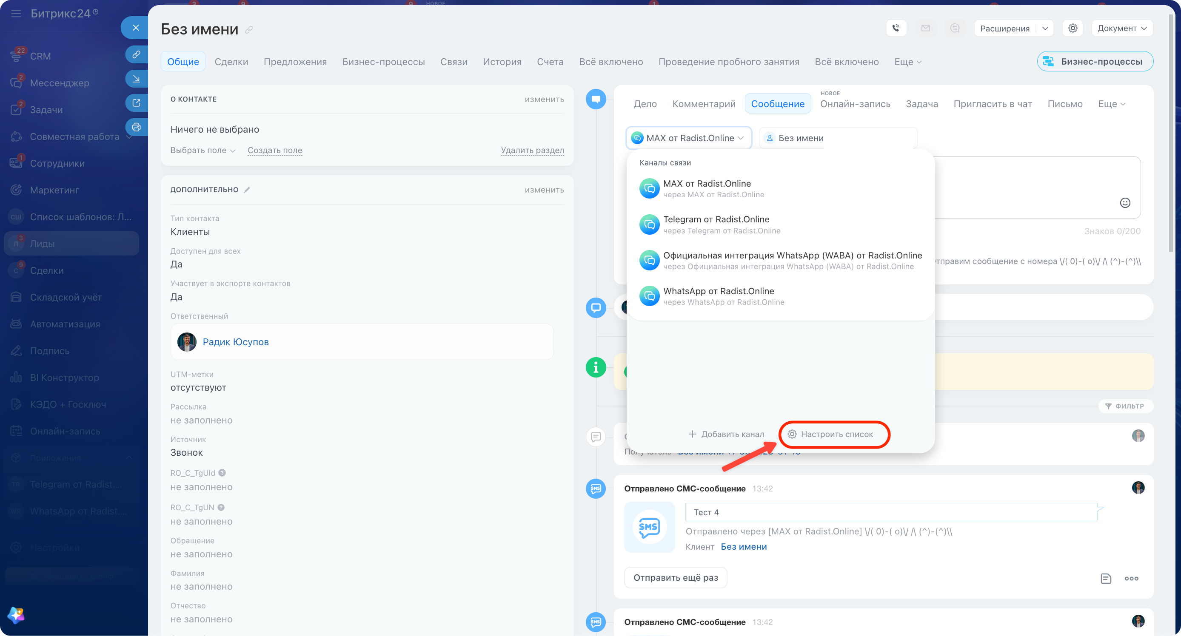Click the note icon beside Отправить ещё раз
This screenshot has height=636, width=1181.
1106,578
